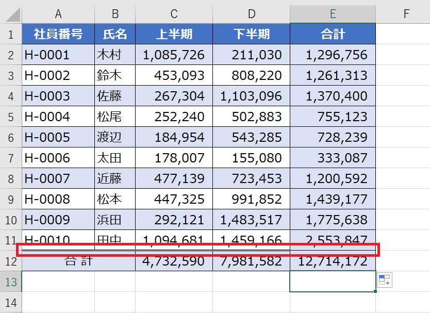Click the selected empty cell E13
This screenshot has height=313, width=430.
tap(333, 282)
